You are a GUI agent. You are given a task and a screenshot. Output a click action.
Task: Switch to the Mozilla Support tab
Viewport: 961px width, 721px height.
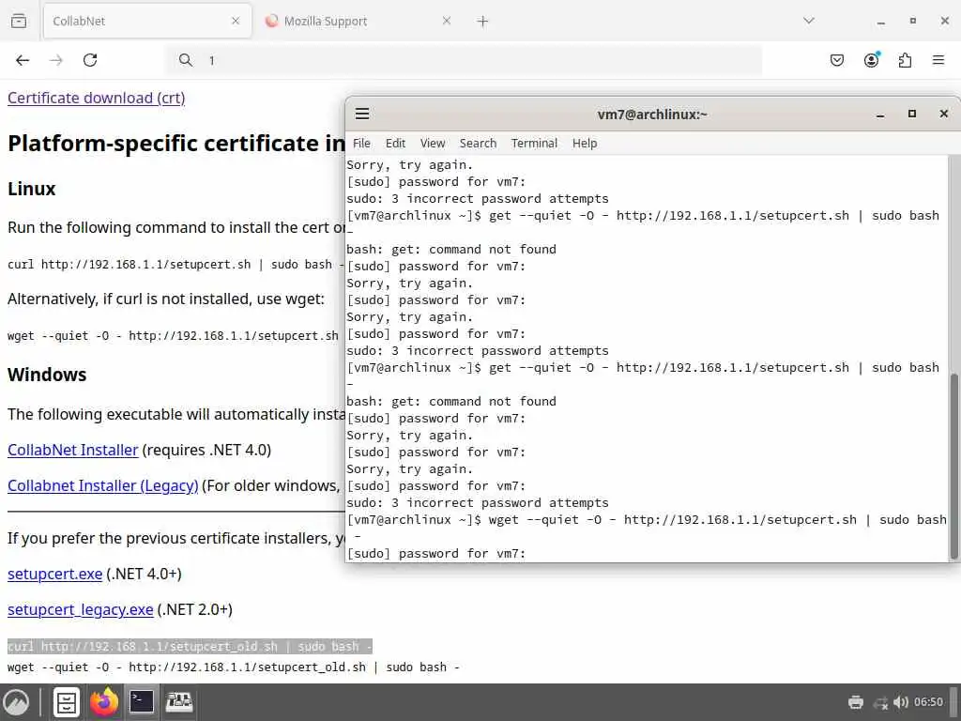tap(359, 21)
